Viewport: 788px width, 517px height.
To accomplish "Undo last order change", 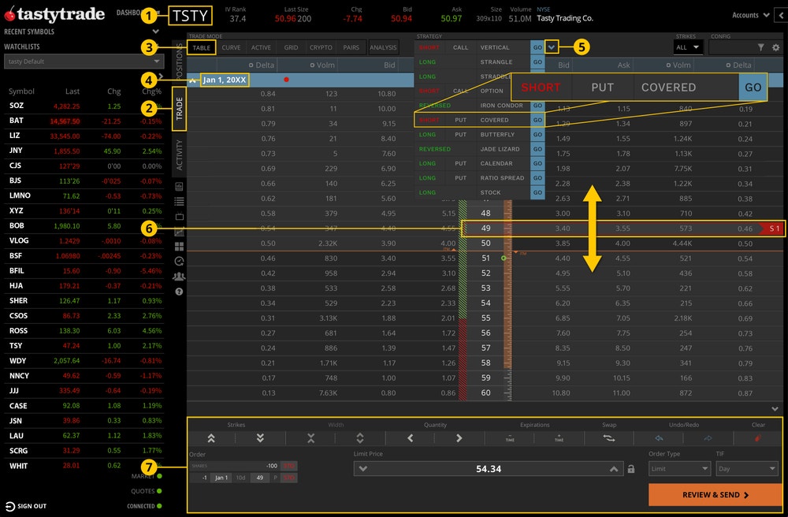I will coord(659,438).
